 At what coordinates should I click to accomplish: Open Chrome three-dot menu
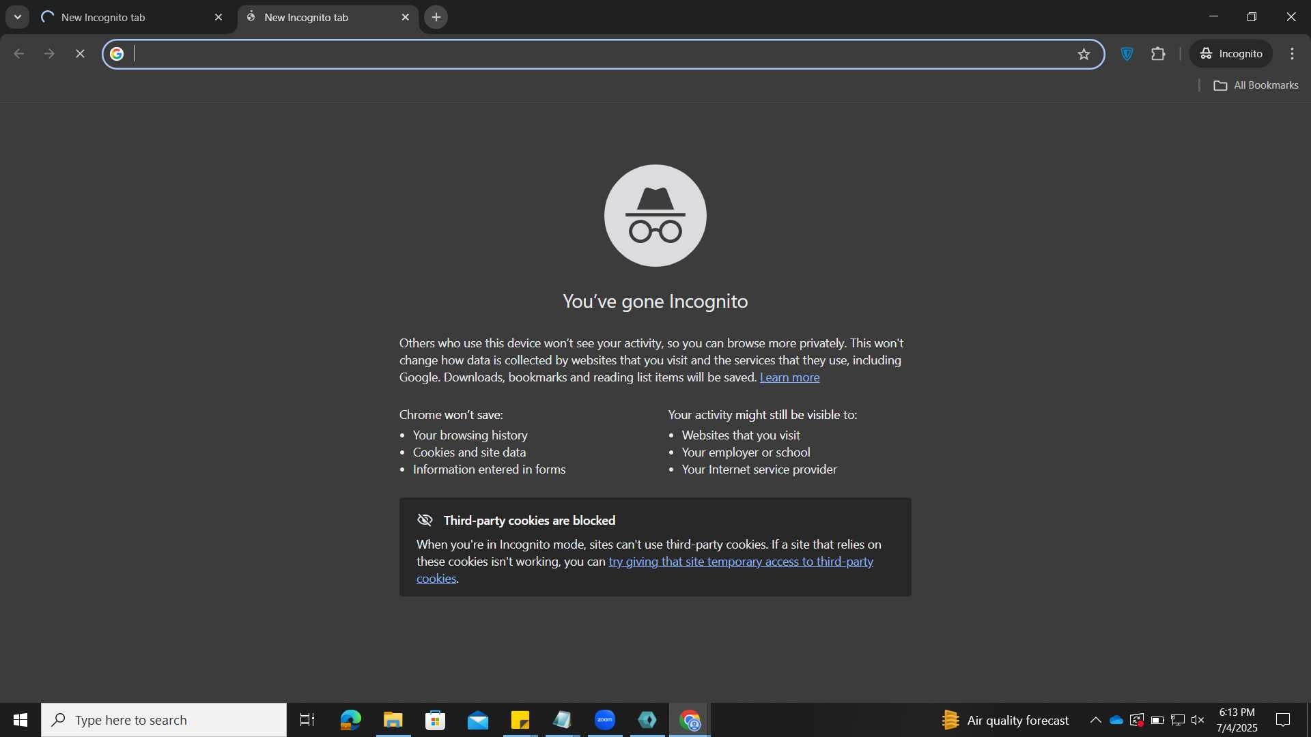pyautogui.click(x=1292, y=54)
